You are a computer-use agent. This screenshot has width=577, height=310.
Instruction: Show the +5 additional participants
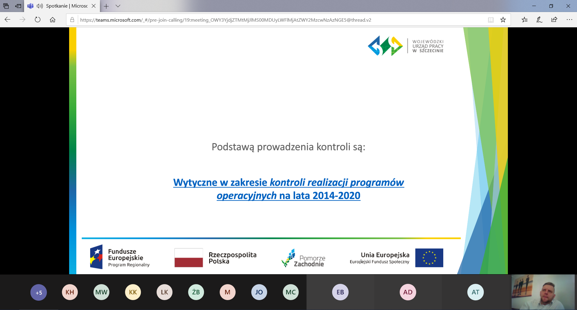(39, 292)
